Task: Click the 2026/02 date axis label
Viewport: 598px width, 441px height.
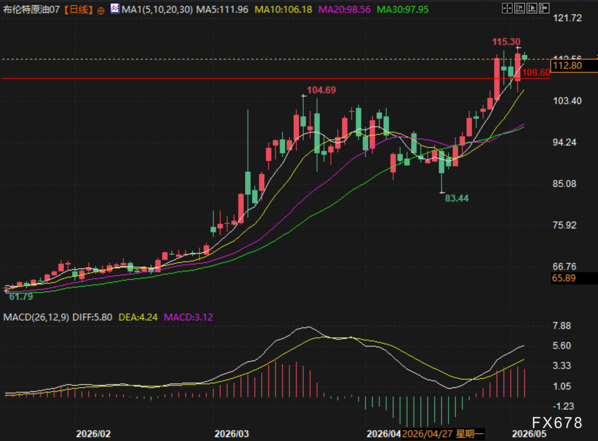Action: (x=93, y=434)
